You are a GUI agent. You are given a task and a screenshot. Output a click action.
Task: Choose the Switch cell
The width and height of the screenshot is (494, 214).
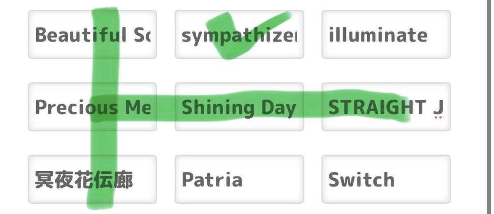386,179
